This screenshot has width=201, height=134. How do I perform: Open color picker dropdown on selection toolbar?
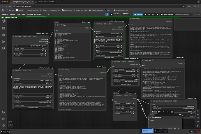pyautogui.click(x=159, y=112)
